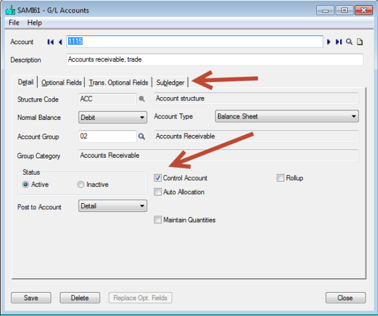Go to previous account record
Screen dimensions: 378x316
click(60, 42)
